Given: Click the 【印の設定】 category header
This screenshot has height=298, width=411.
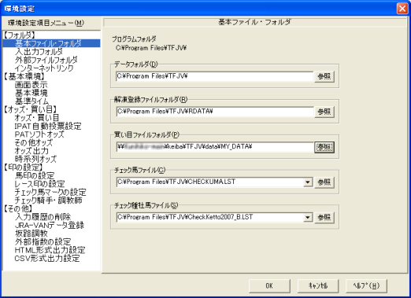Looking at the screenshot, I should click(23, 167).
